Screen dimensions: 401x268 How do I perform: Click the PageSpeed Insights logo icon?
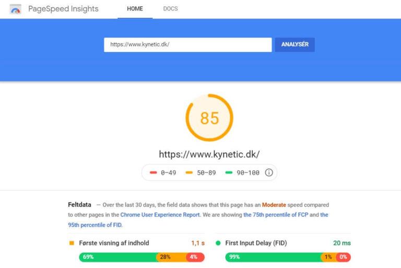click(x=15, y=9)
